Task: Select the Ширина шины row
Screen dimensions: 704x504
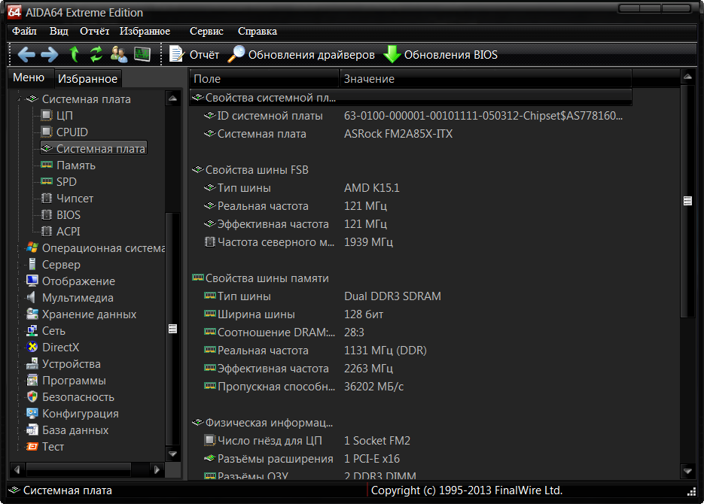Action: coord(411,314)
